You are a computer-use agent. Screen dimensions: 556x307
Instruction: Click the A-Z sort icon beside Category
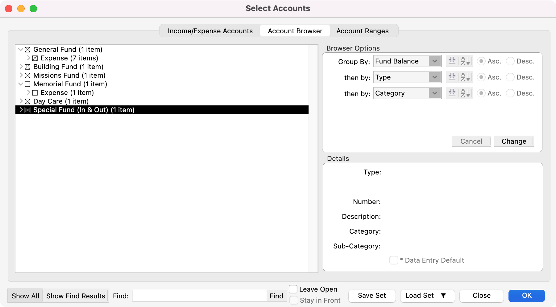(x=465, y=93)
